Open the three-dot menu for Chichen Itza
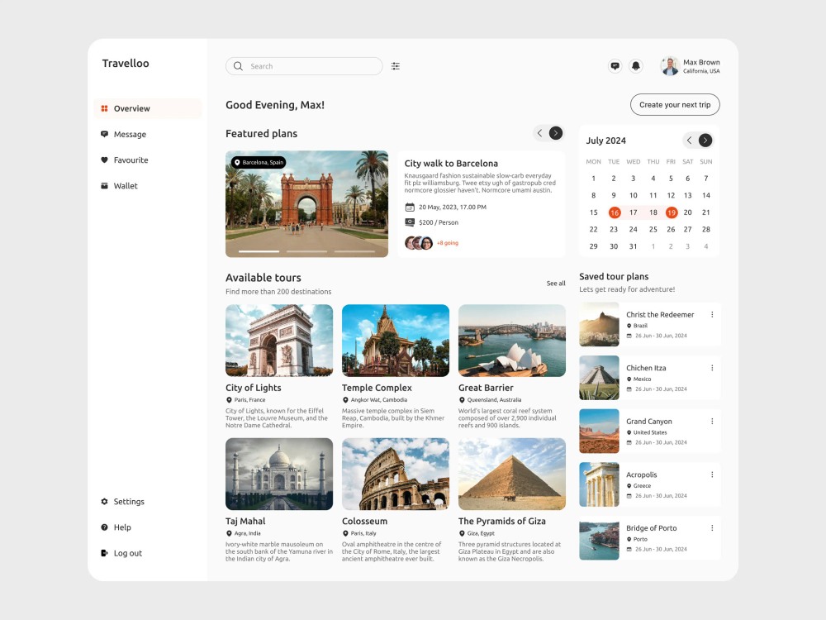The image size is (826, 620). tap(712, 368)
